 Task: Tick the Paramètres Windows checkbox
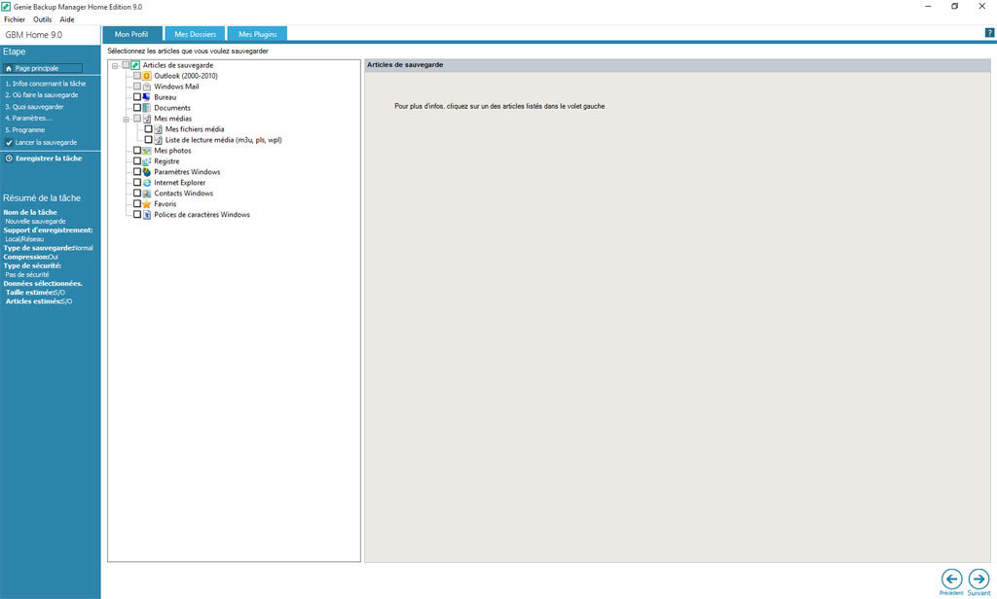click(x=137, y=171)
